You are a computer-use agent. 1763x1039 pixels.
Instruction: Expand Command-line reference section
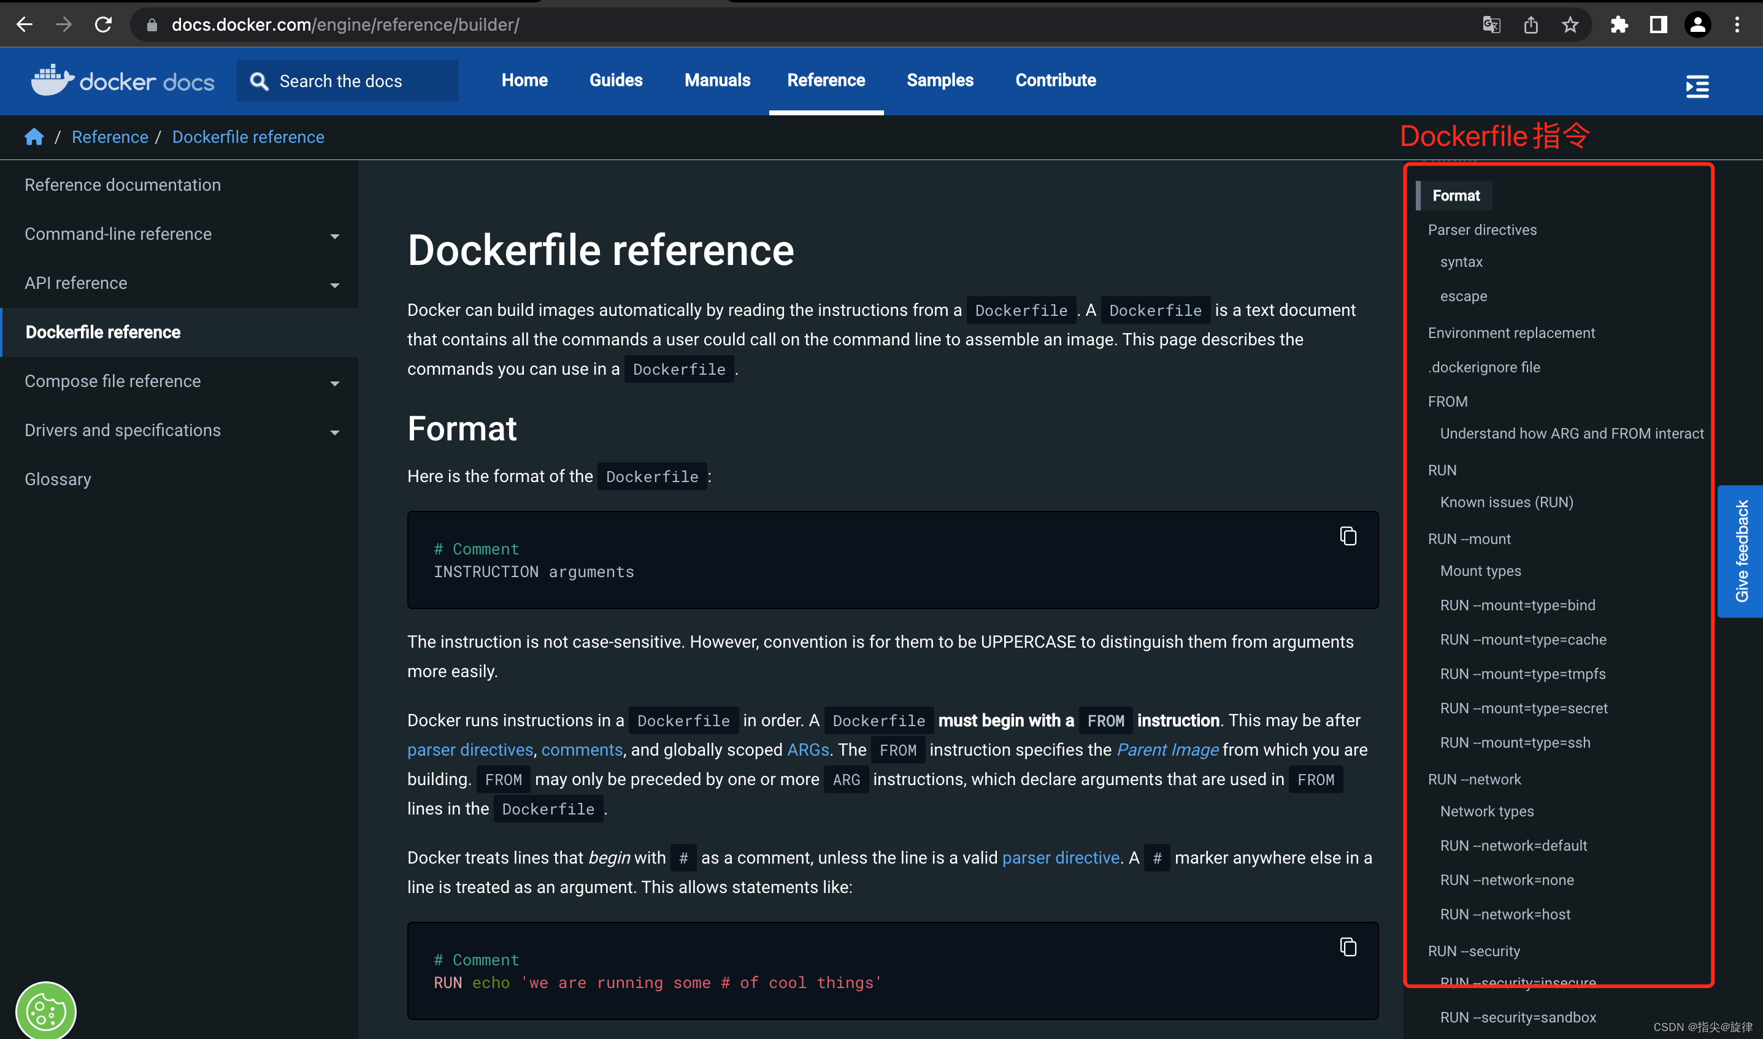click(x=335, y=236)
